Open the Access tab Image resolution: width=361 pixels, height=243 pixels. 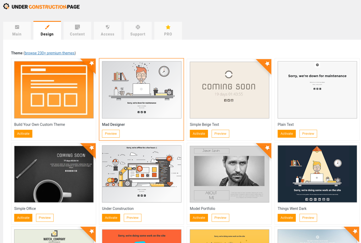click(x=108, y=31)
